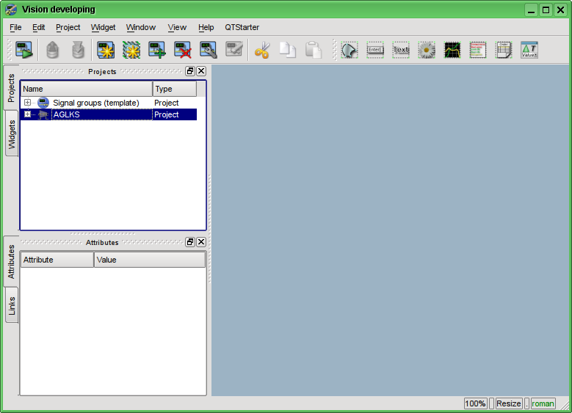The width and height of the screenshot is (572, 413).
Task: Click the wrench properties icon in toolbar
Action: tap(208, 51)
